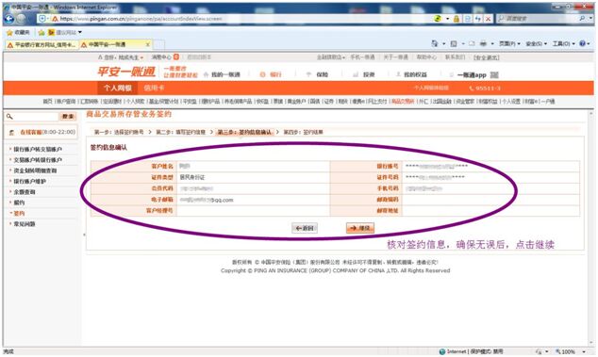Click the 平安一账通 logo
Viewport: 598px width, 357px height.
coord(126,72)
